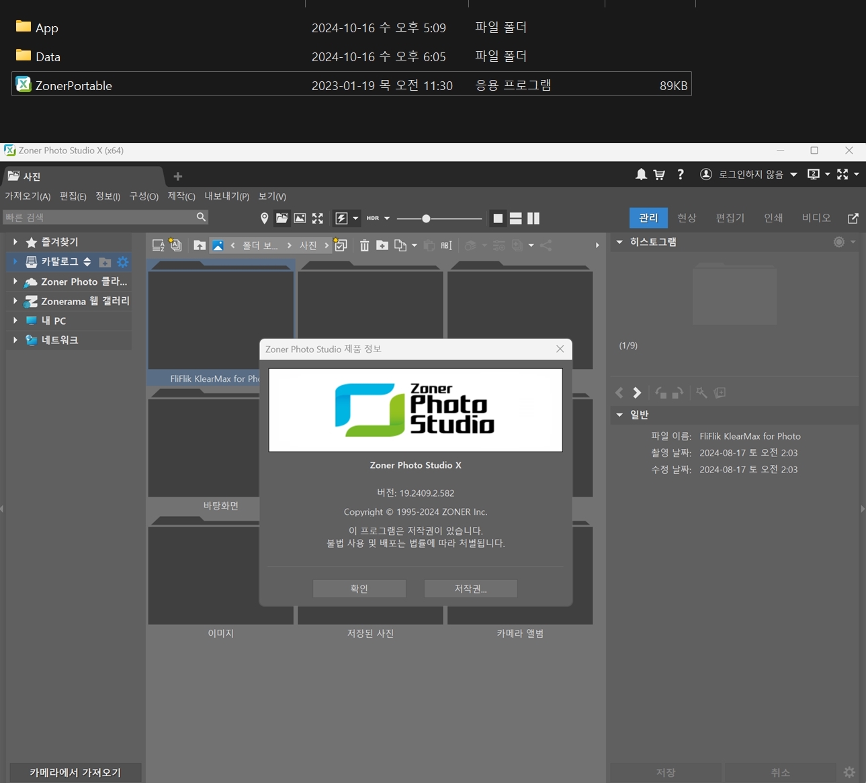Click the thumbnail size slider handle

(x=426, y=218)
